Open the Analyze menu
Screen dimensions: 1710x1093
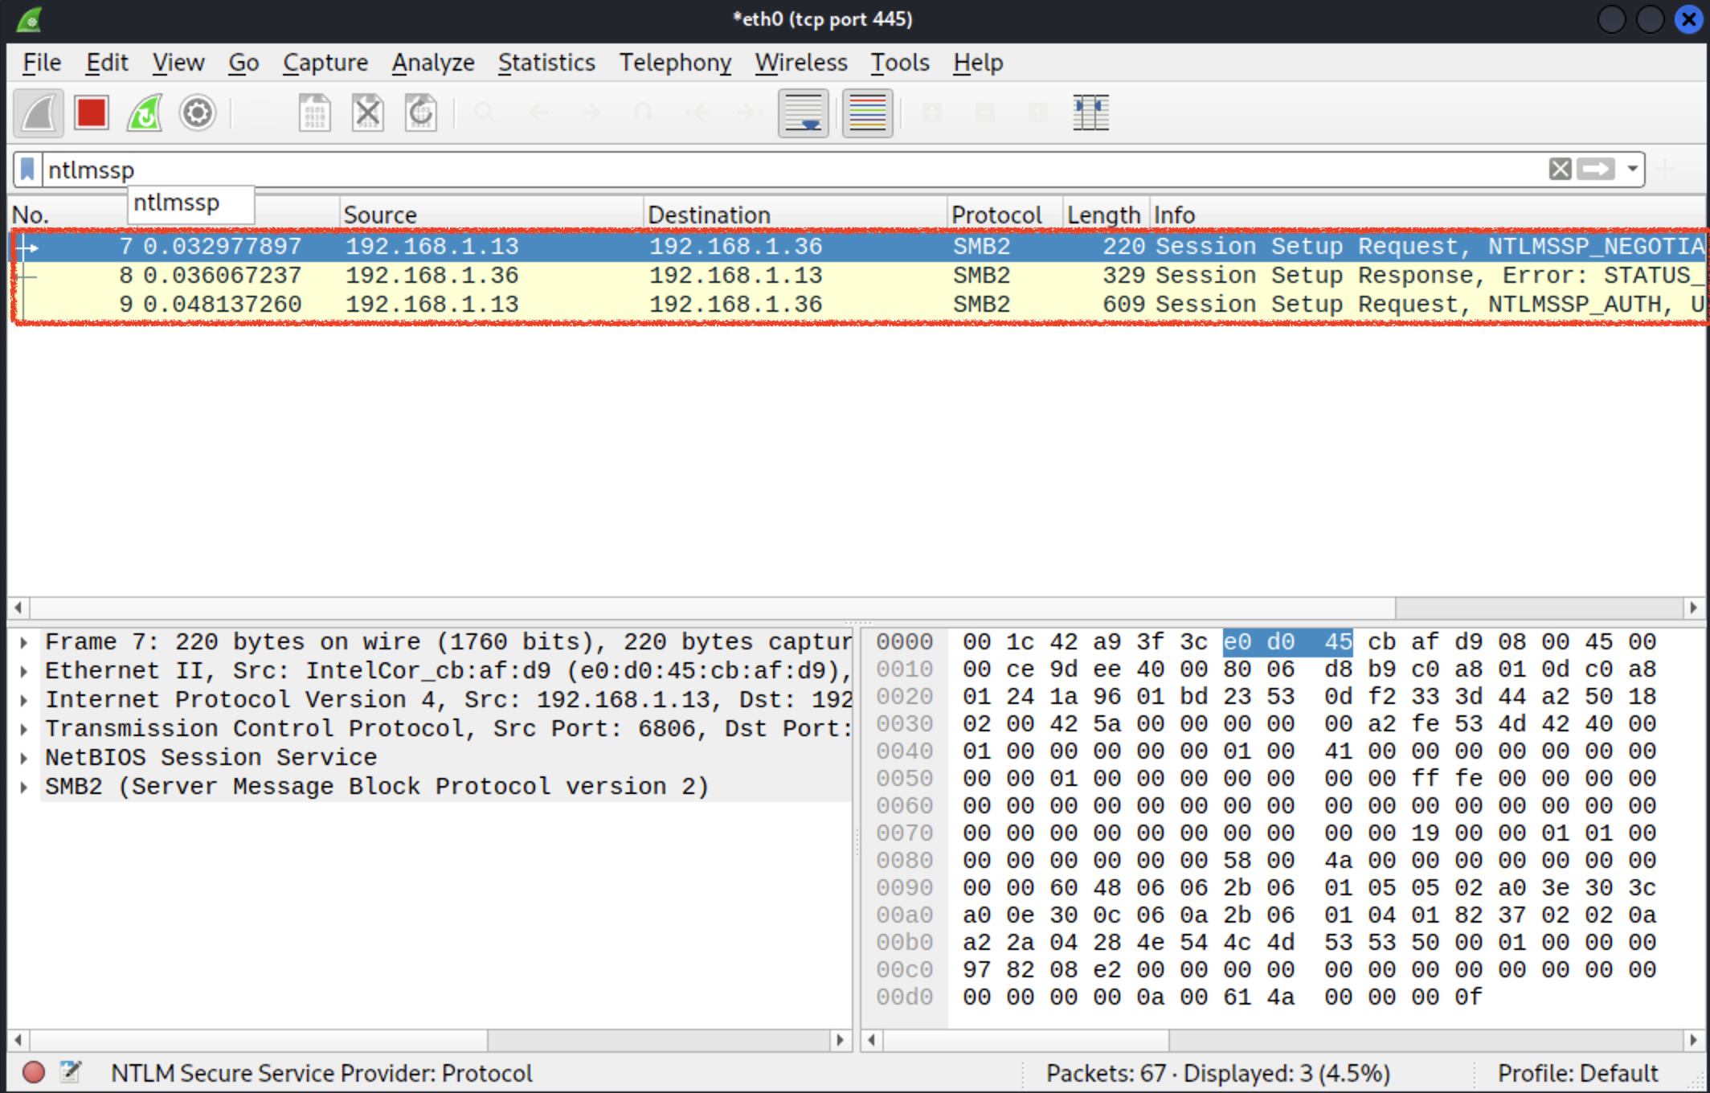[x=433, y=63]
